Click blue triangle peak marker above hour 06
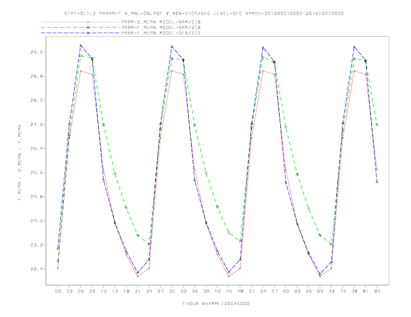The height and width of the screenshot is (317, 411). pyautogui.click(x=81, y=45)
